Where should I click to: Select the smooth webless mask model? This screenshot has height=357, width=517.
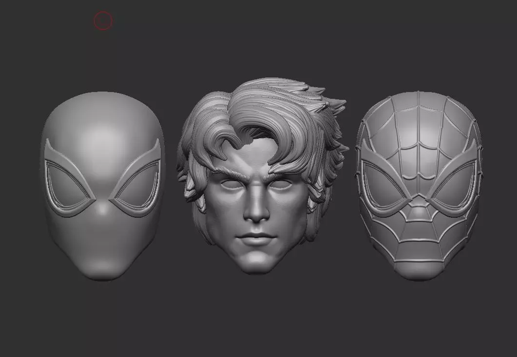tap(102, 186)
